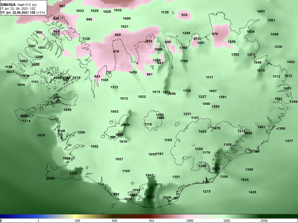This screenshot has width=298, height=223.
Task: Click the 1634 value label
Action: [x=245, y=180]
